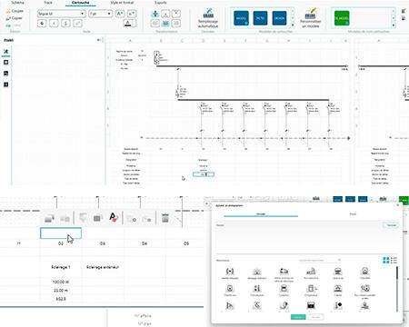Screen dimensions: 409x327
Task: Select the tools icon in Projet sidebar
Action: tap(5, 52)
